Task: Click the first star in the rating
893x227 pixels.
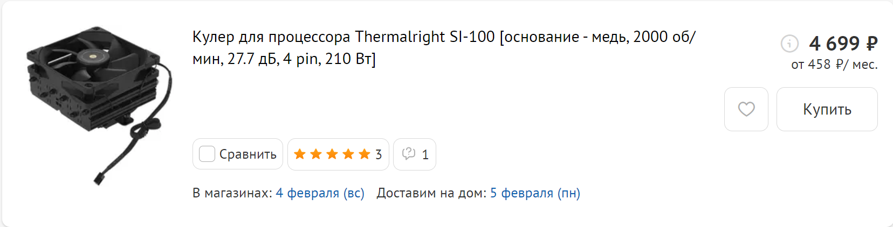Action: tap(300, 154)
